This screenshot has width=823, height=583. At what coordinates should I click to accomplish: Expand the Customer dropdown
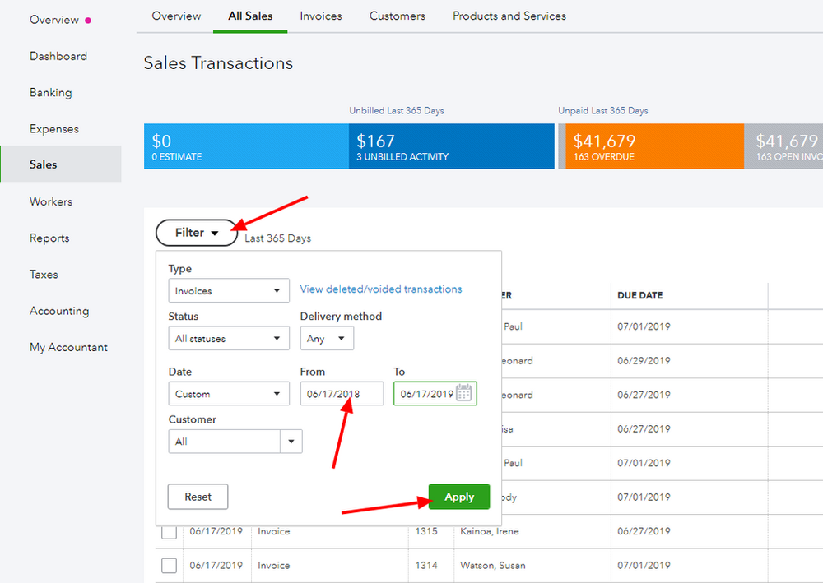[291, 441]
